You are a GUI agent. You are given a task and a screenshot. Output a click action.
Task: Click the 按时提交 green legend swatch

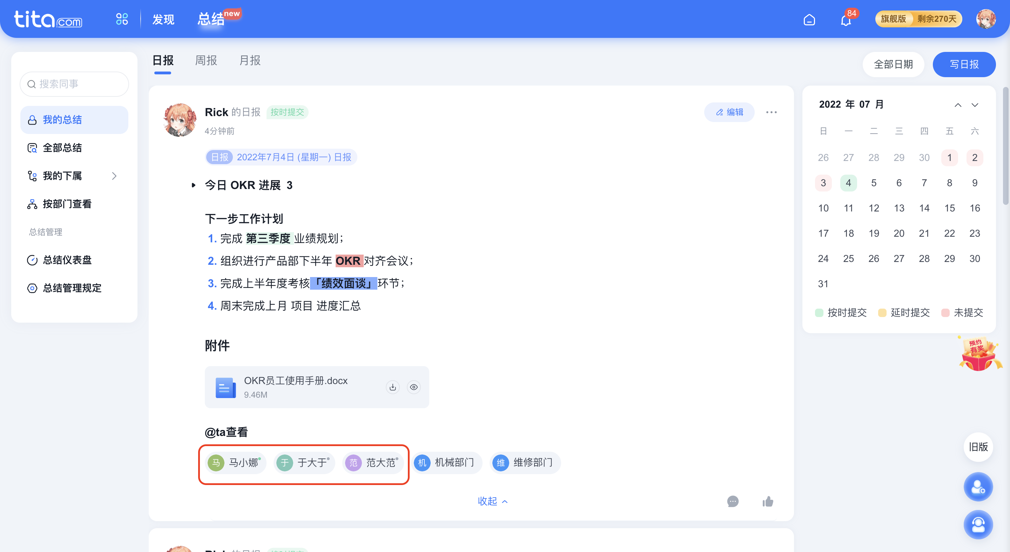point(819,312)
